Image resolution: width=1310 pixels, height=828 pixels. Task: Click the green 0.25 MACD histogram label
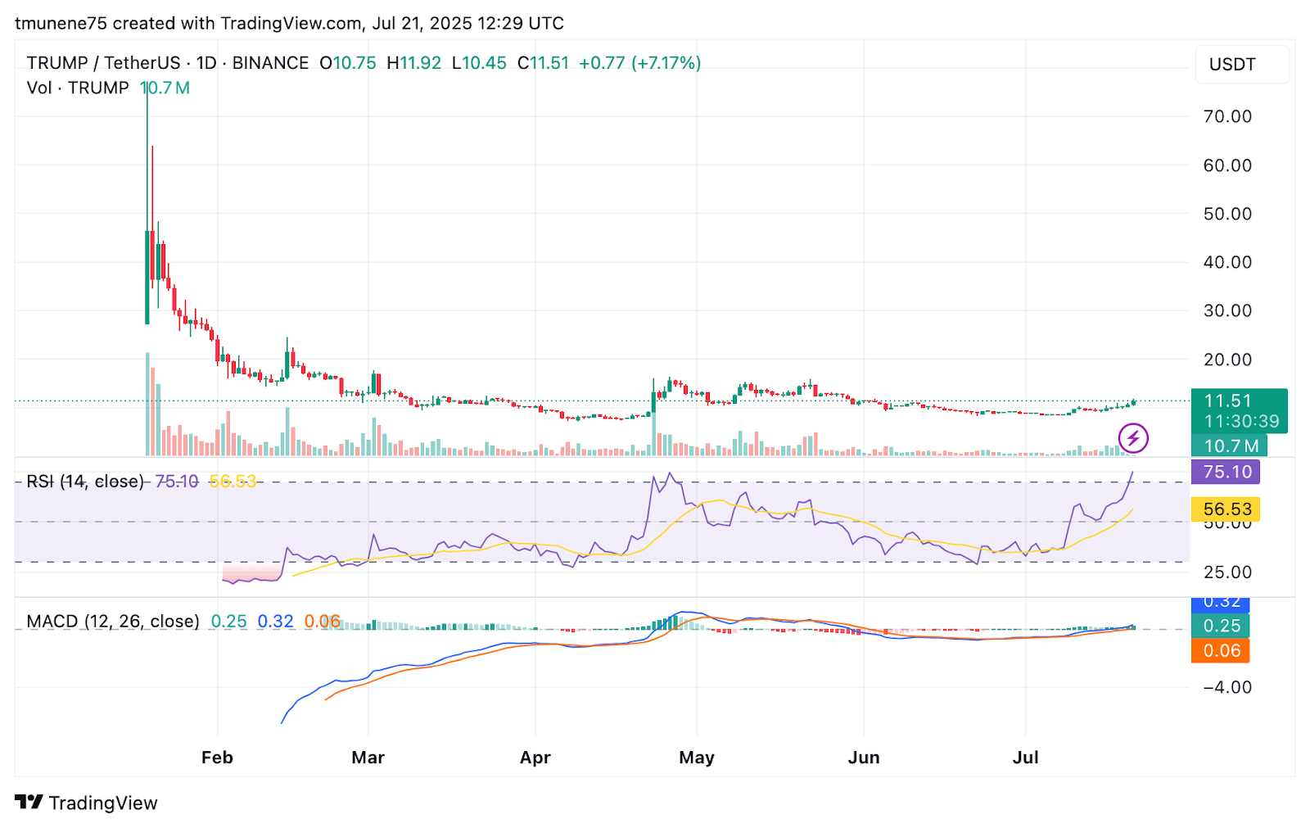pyautogui.click(x=1221, y=626)
